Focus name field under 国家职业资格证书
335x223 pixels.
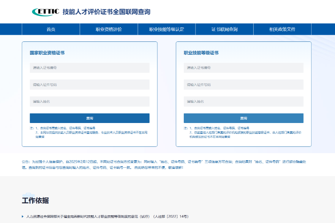click(90, 102)
